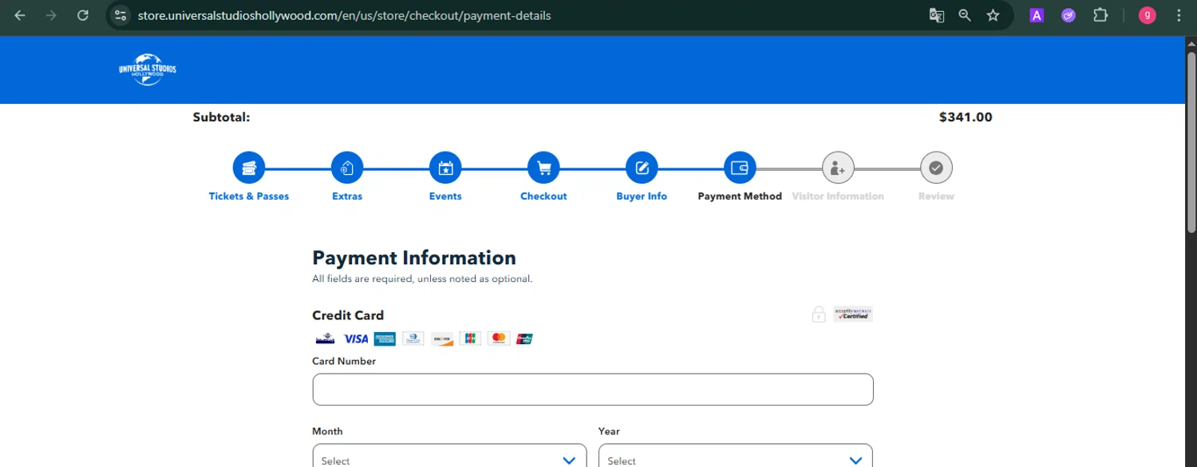Click the Review checkmark step icon
Screen dimensions: 1197x467
[936, 168]
